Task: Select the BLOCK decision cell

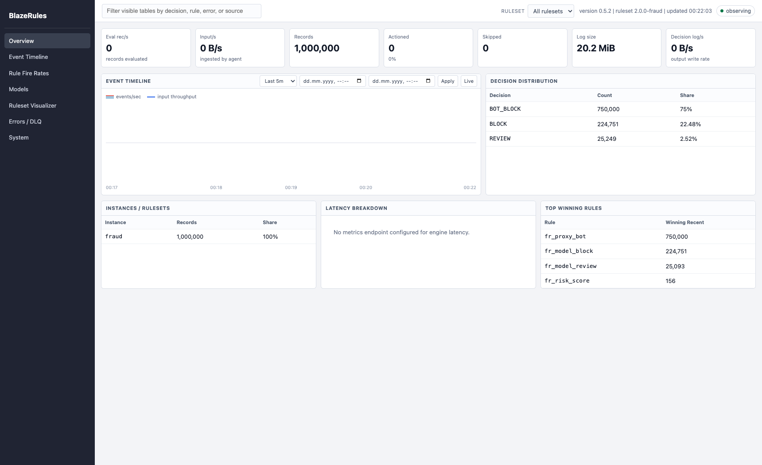Action: coord(498,124)
